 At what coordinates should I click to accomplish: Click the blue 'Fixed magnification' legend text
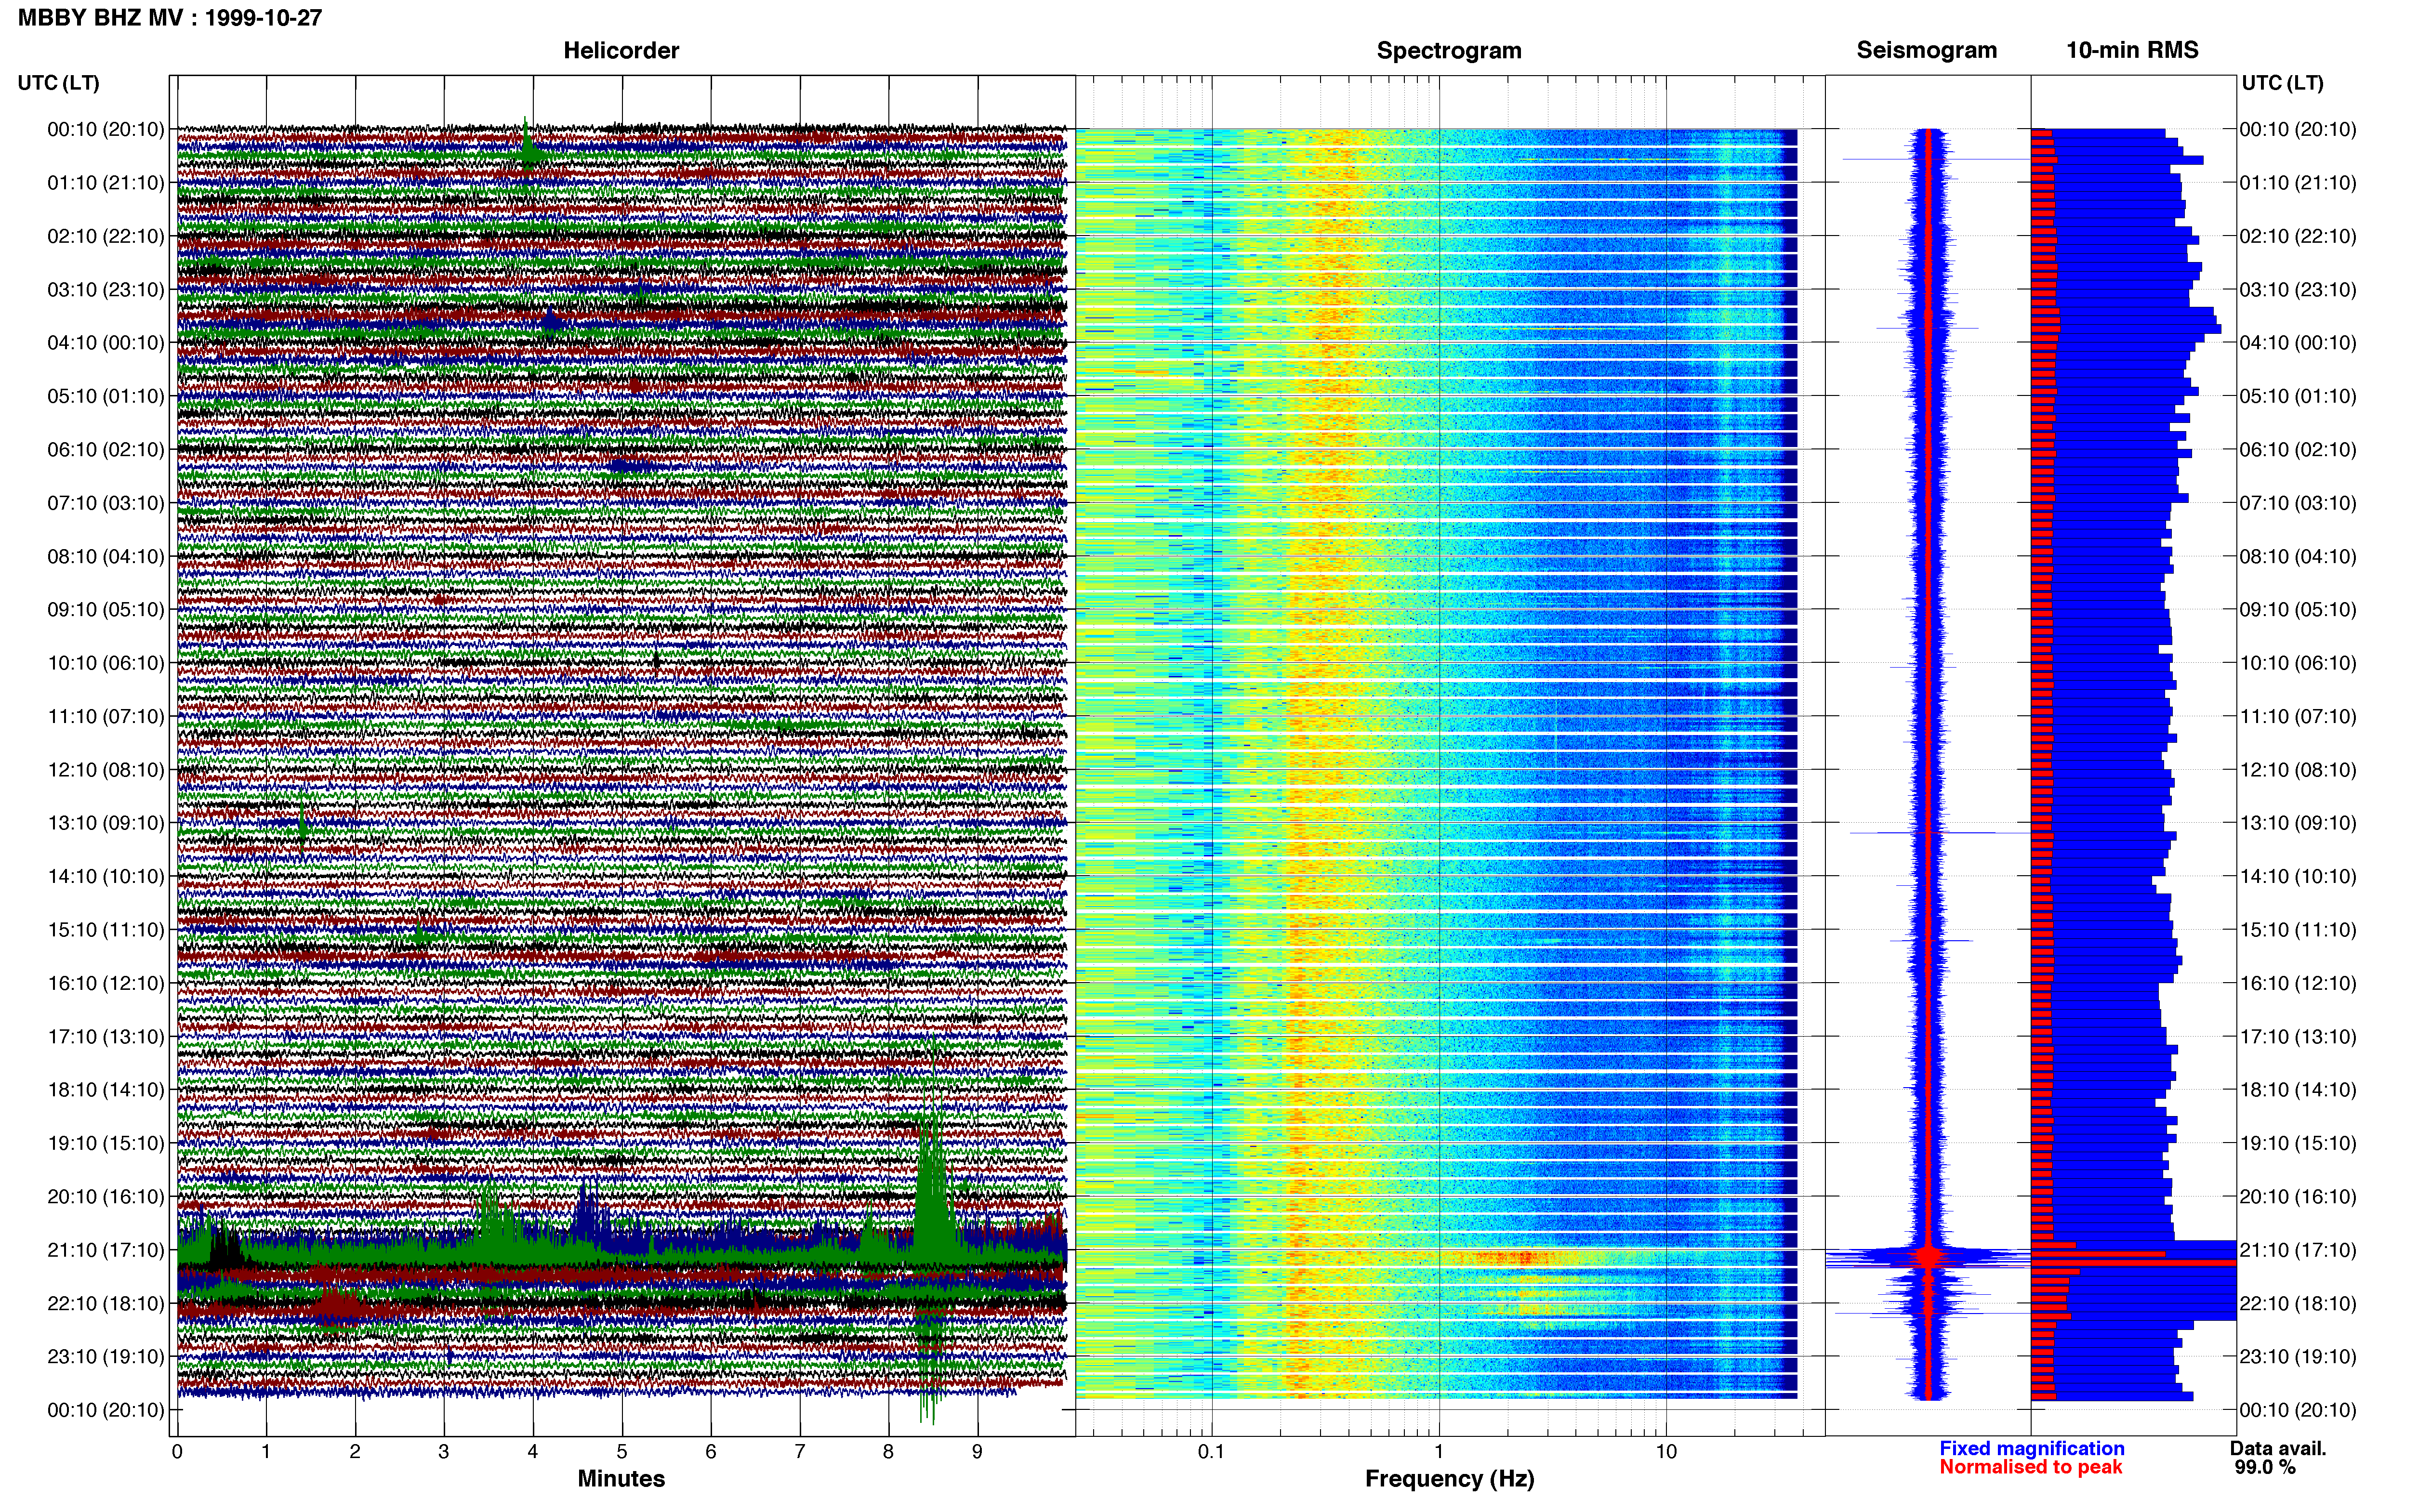[2031, 1448]
